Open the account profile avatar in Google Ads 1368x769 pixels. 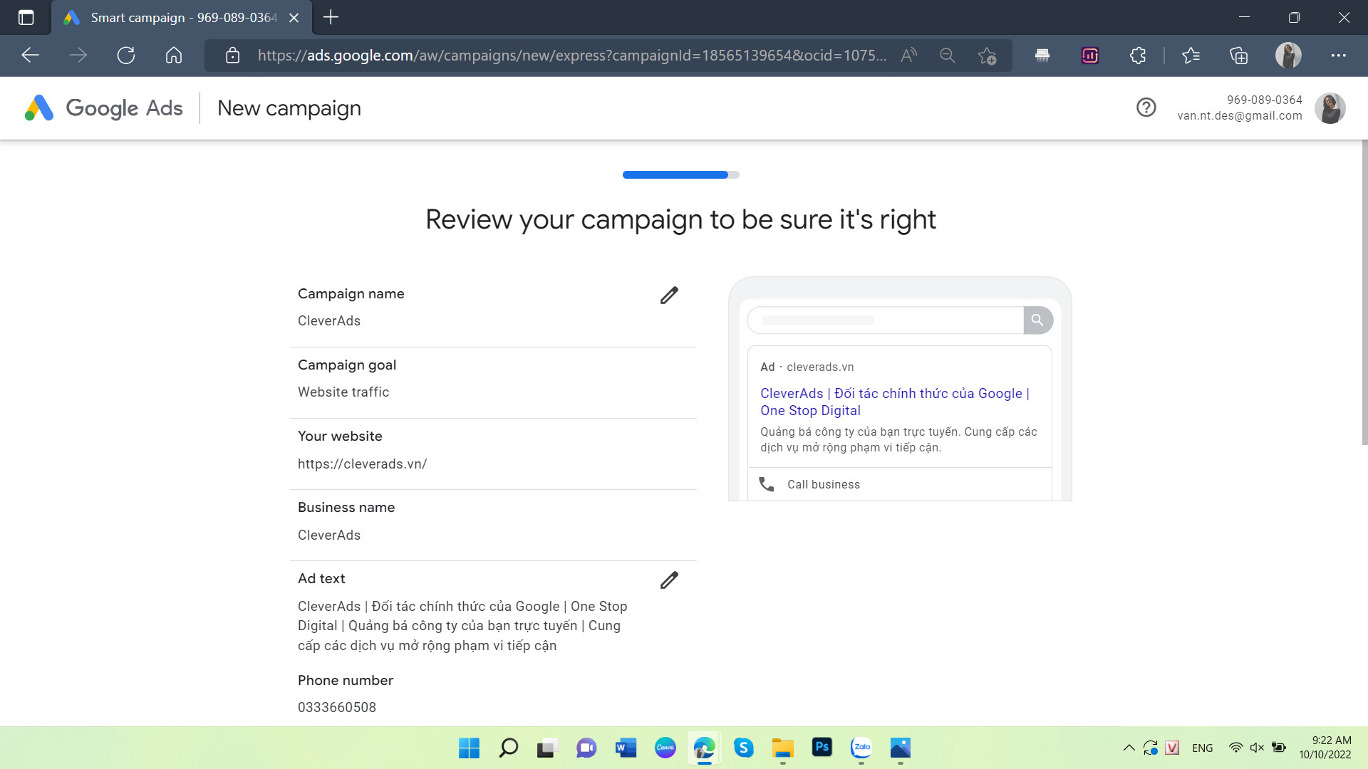tap(1330, 108)
